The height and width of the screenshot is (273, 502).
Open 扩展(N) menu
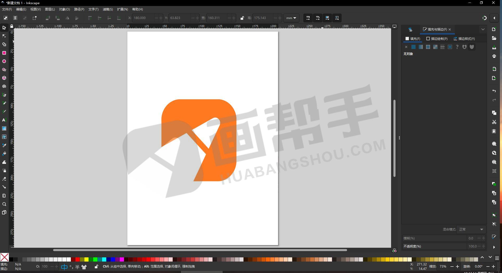(122, 9)
